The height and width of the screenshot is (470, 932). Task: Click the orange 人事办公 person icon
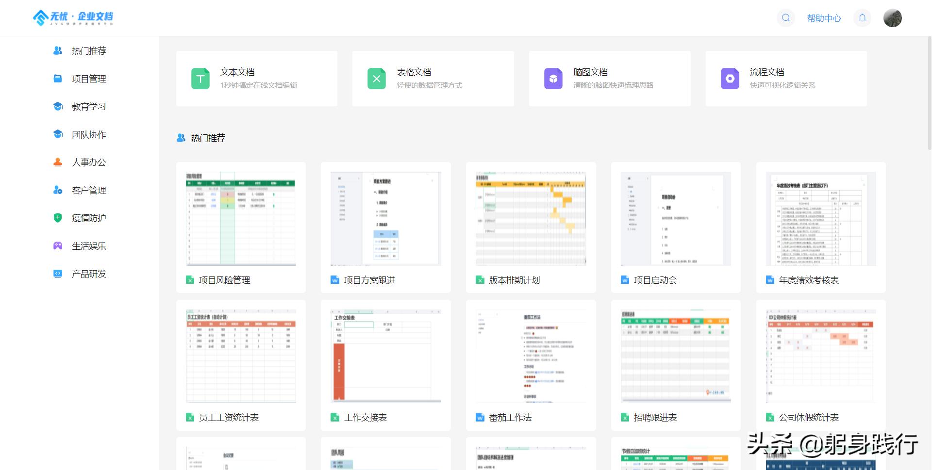click(58, 162)
